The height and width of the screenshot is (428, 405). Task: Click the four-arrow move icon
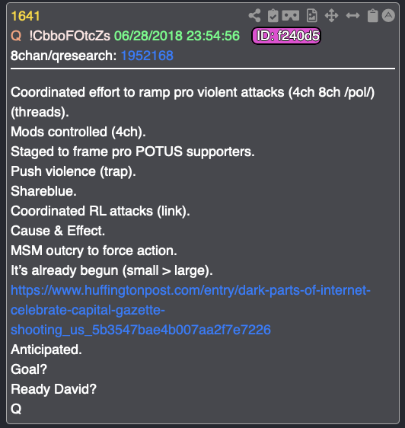click(x=332, y=15)
